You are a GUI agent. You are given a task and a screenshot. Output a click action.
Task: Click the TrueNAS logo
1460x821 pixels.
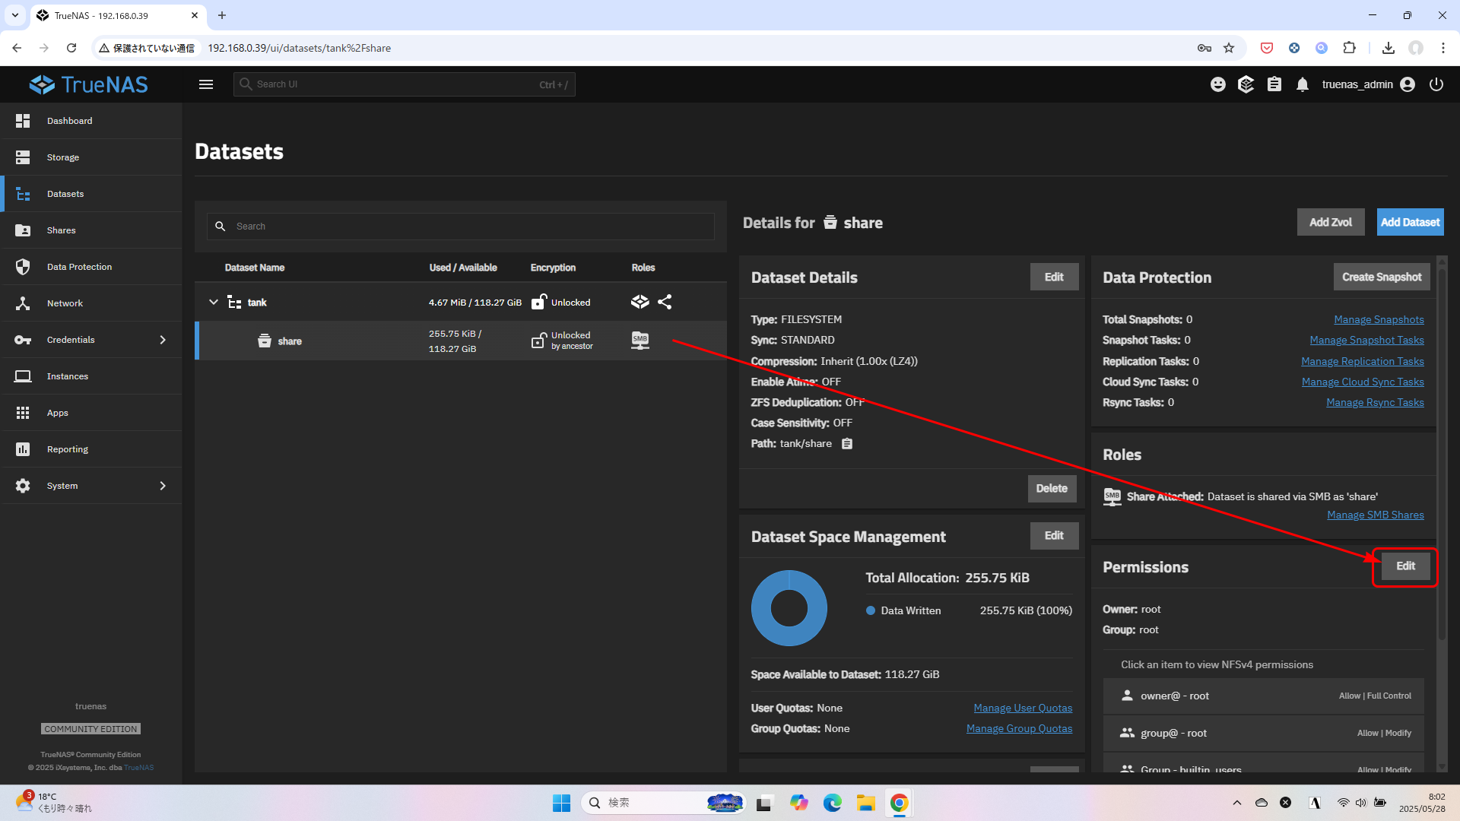click(x=89, y=84)
